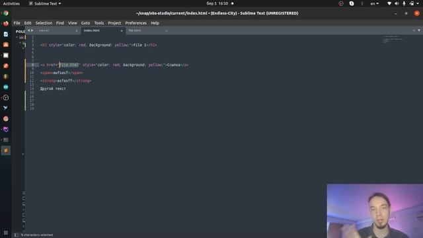Open the terminal icon in the dock
Viewport: 423px width, 238px height.
[x=6, y=139]
